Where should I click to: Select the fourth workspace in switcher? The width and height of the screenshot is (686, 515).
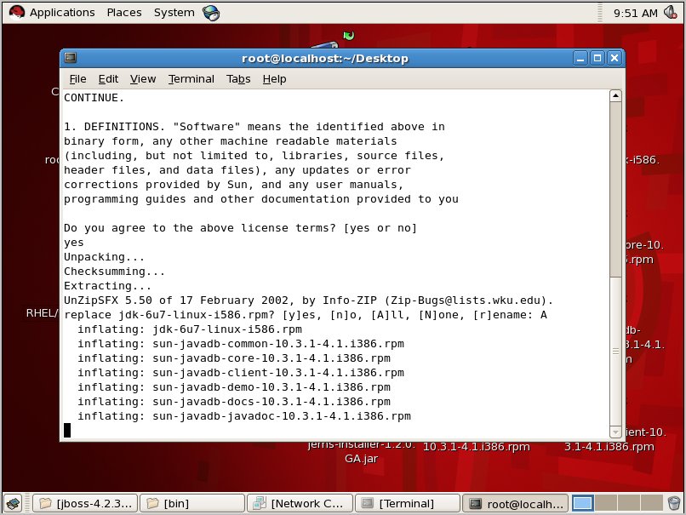(x=652, y=503)
